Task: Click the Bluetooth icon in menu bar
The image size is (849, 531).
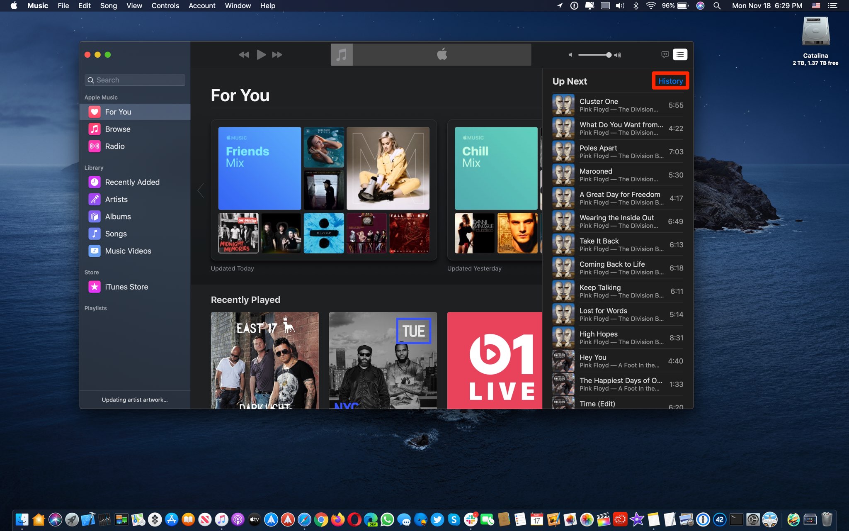Action: coord(636,6)
